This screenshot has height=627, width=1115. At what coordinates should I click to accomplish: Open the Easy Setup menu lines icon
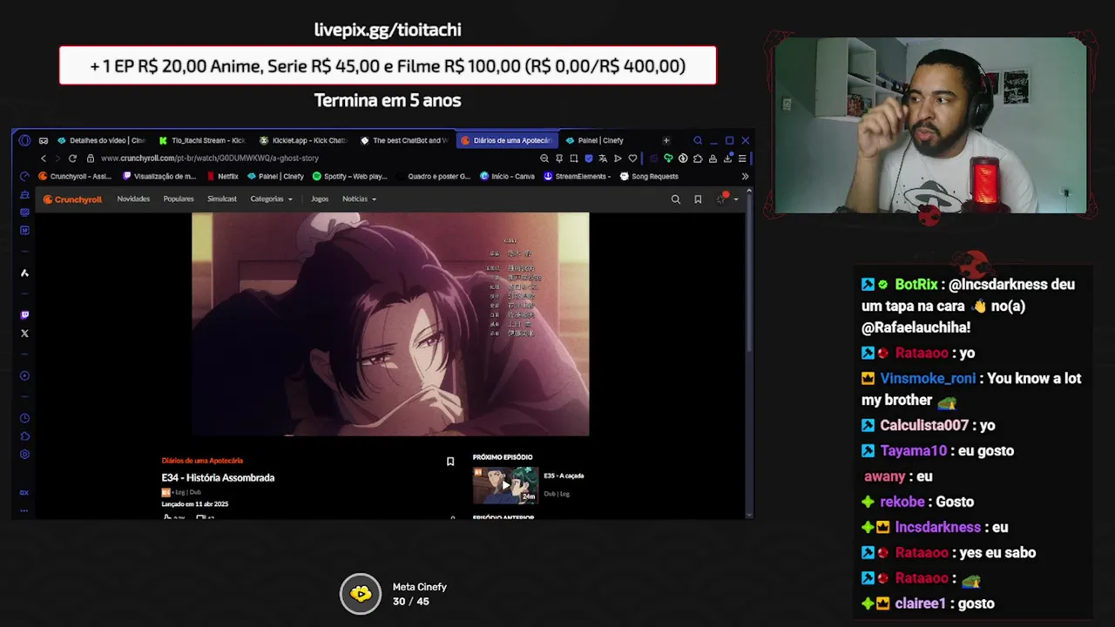[x=742, y=158]
